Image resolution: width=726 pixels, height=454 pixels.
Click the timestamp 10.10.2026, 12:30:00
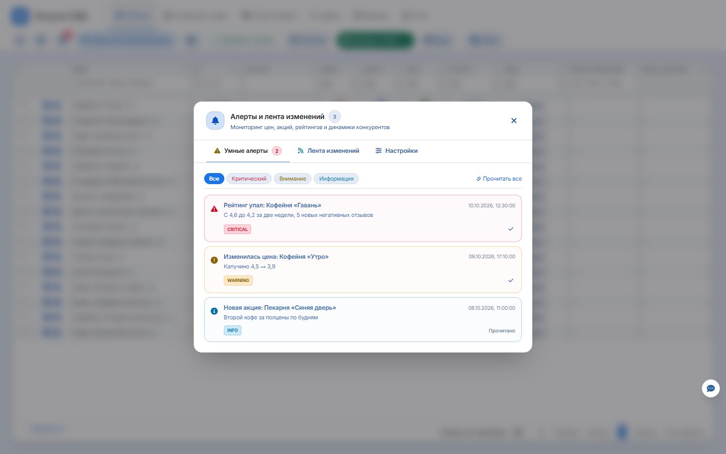click(x=492, y=206)
